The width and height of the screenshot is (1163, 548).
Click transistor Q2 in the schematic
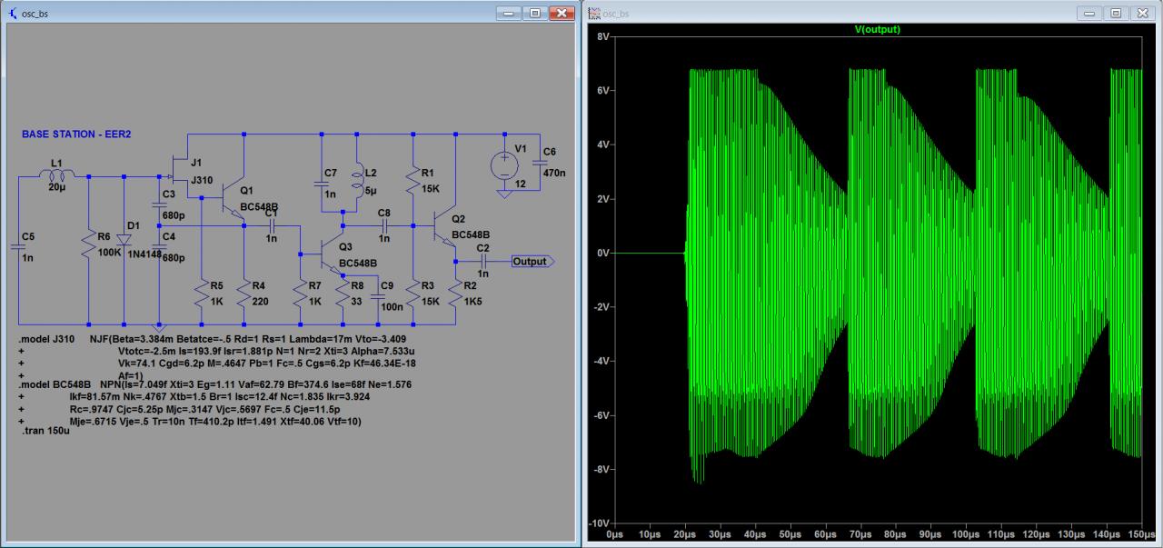coord(442,228)
